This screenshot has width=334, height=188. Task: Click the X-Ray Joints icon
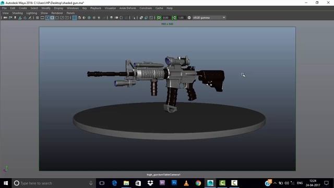pos(151,18)
